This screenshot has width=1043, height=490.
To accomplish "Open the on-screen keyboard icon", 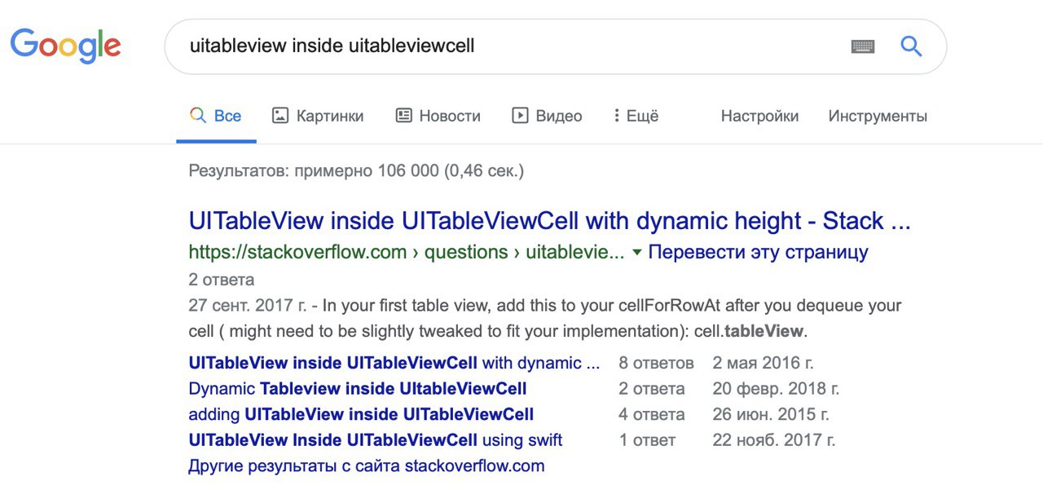I will point(863,46).
